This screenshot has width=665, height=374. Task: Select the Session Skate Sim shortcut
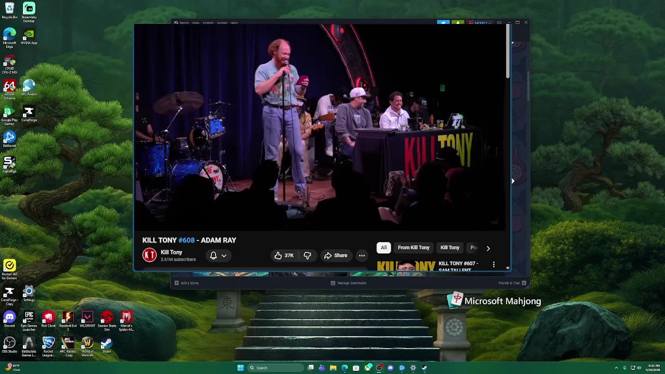pyautogui.click(x=107, y=321)
